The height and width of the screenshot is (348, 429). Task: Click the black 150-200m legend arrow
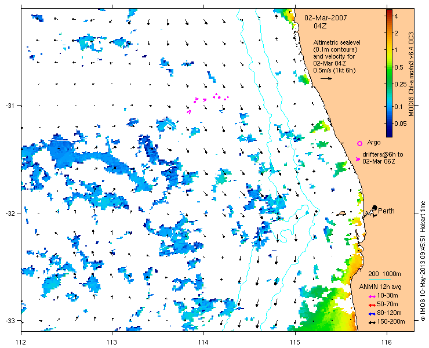372,322
